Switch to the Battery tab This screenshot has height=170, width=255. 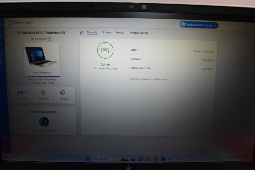(120, 33)
